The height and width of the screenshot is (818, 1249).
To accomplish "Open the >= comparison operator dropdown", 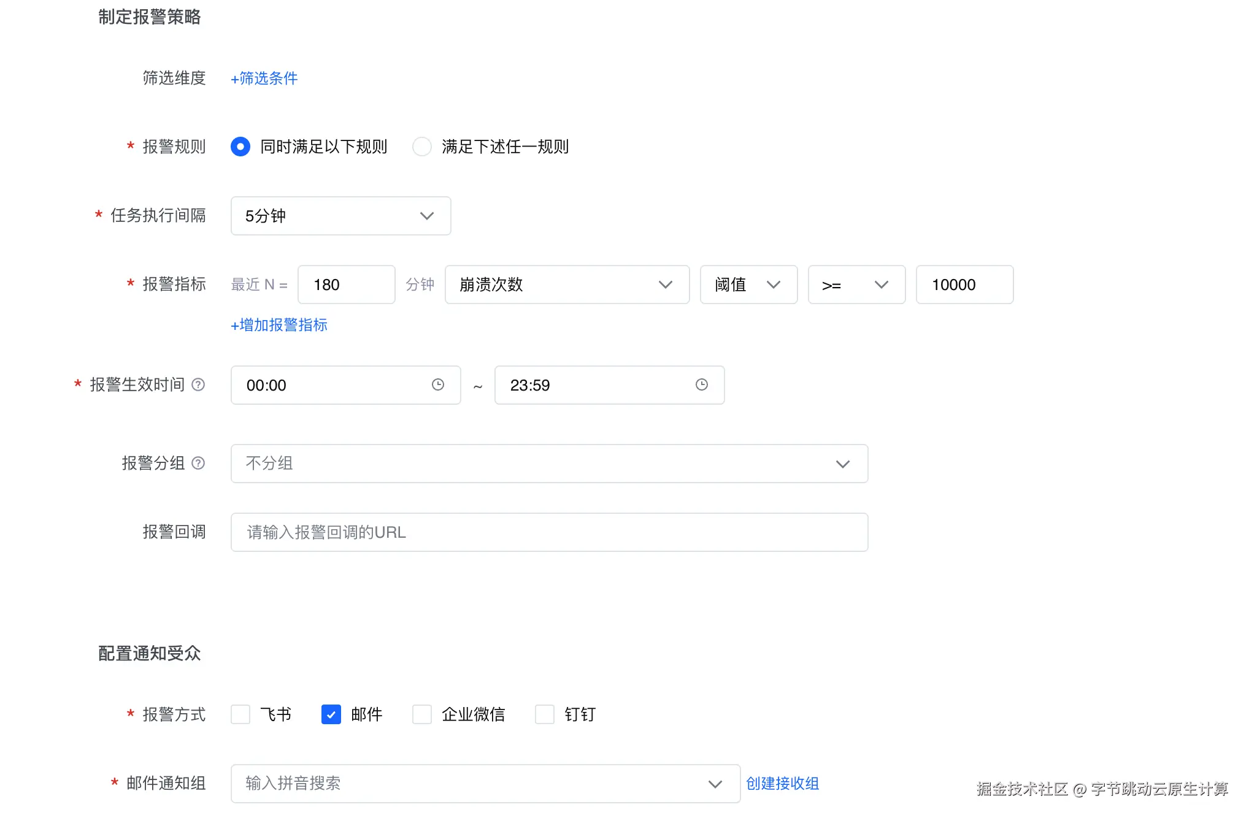I will click(856, 285).
